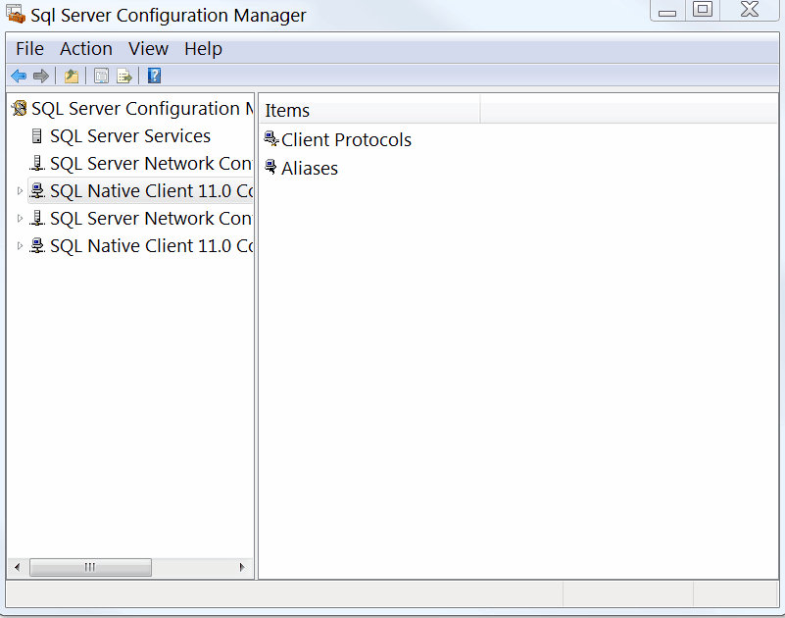Click the Aliases item icon
The width and height of the screenshot is (785, 618).
click(x=270, y=167)
